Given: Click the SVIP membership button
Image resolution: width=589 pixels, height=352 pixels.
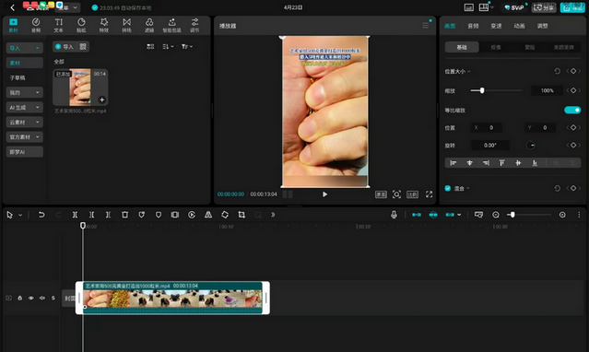Looking at the screenshot, I should pos(514,7).
